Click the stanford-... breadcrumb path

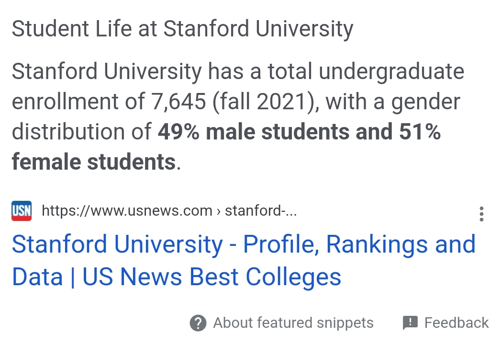point(261,210)
